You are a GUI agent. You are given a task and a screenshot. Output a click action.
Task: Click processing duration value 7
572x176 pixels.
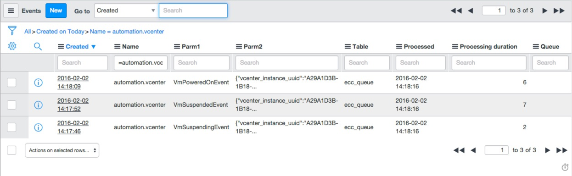point(524,105)
